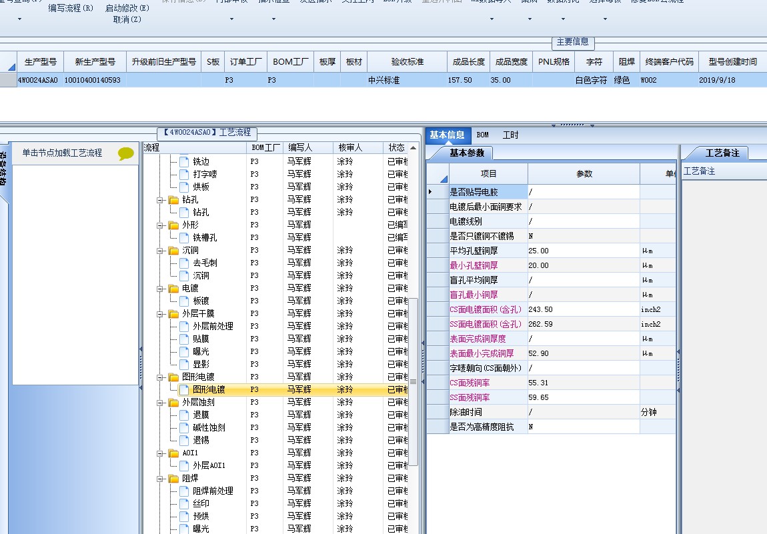The height and width of the screenshot is (534, 767).
Task: Collapse the 图形电镀 folder node
Action: (x=160, y=377)
